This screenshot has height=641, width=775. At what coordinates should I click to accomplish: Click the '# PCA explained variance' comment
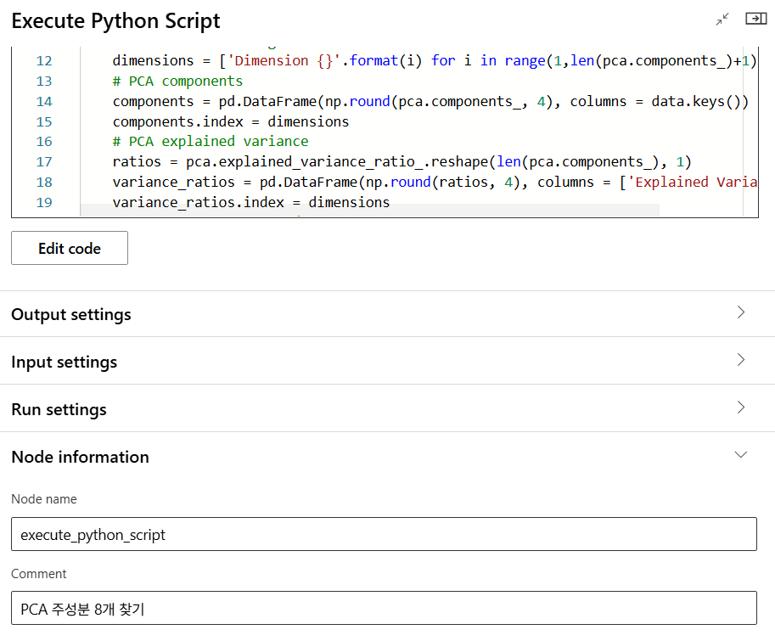(210, 142)
